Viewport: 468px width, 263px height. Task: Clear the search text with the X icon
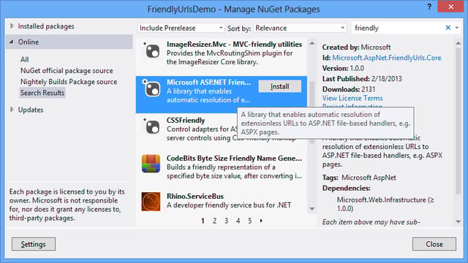pyautogui.click(x=448, y=28)
